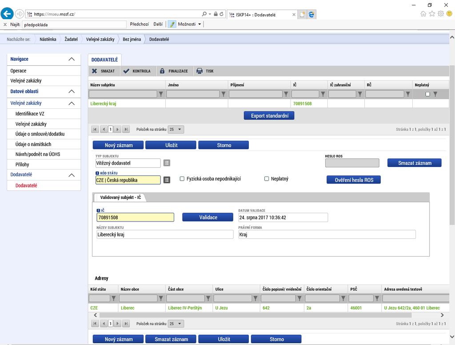
Task: Click the browser refresh icon
Action: pos(221,14)
